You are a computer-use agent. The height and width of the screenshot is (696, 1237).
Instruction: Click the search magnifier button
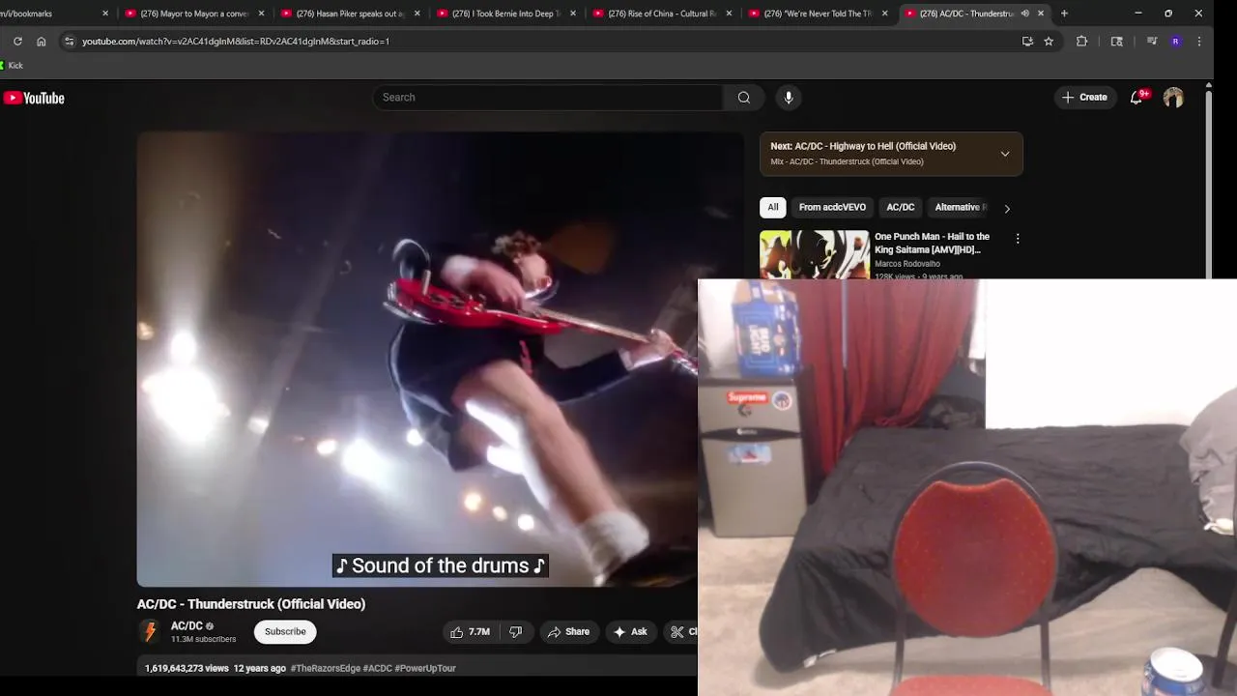click(x=744, y=98)
